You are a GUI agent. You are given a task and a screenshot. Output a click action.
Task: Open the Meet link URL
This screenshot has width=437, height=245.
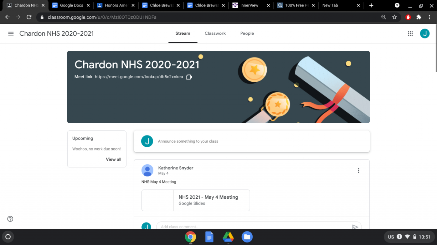pyautogui.click(x=139, y=77)
